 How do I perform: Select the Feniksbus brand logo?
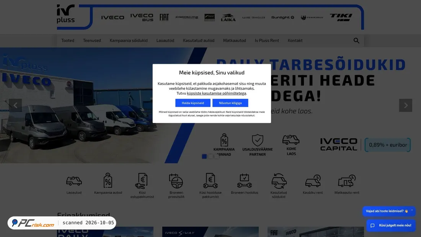(312, 18)
